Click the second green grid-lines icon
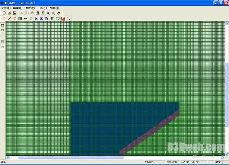The image size is (229, 165). point(58,18)
